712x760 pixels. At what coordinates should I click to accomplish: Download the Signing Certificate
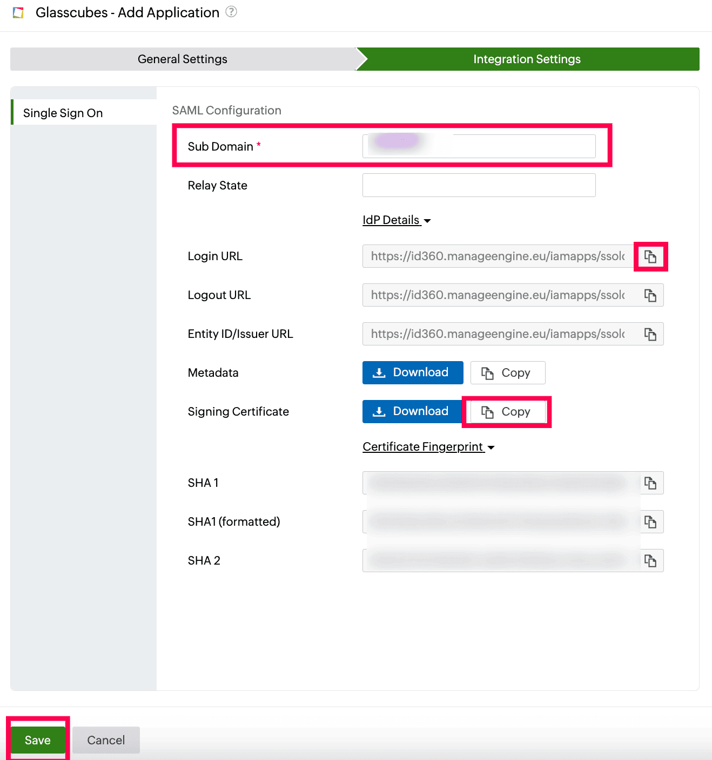(x=413, y=411)
